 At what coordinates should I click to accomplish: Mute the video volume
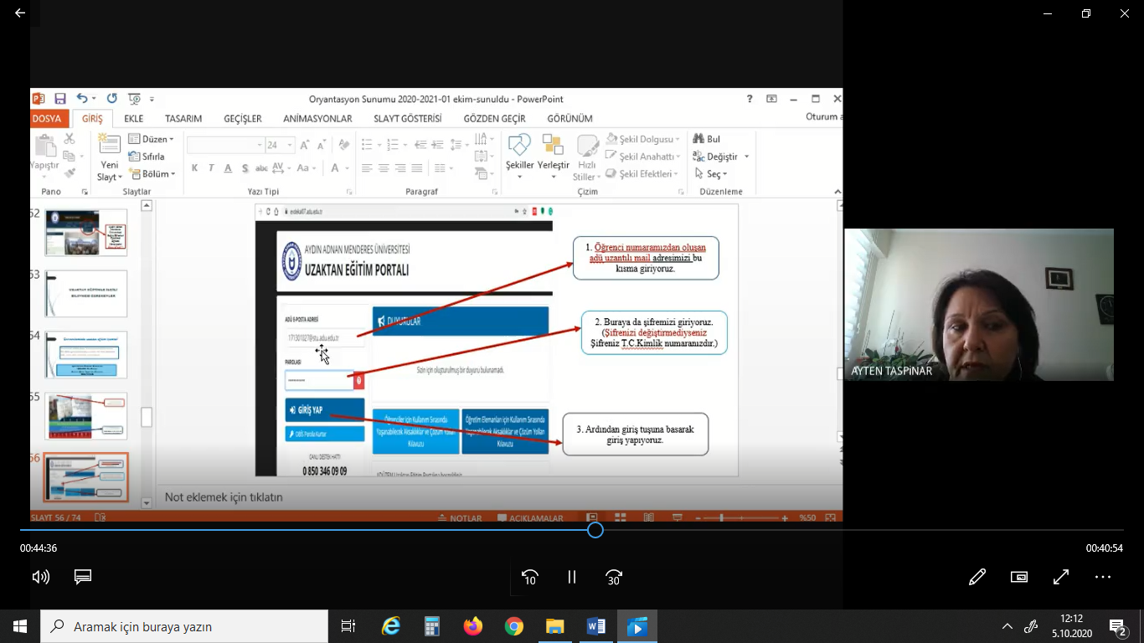point(40,577)
